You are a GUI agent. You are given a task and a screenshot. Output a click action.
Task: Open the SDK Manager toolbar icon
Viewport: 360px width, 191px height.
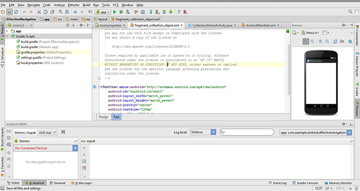(164, 12)
